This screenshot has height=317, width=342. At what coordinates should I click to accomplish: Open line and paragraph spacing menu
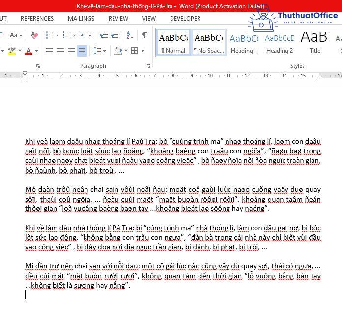point(99,51)
